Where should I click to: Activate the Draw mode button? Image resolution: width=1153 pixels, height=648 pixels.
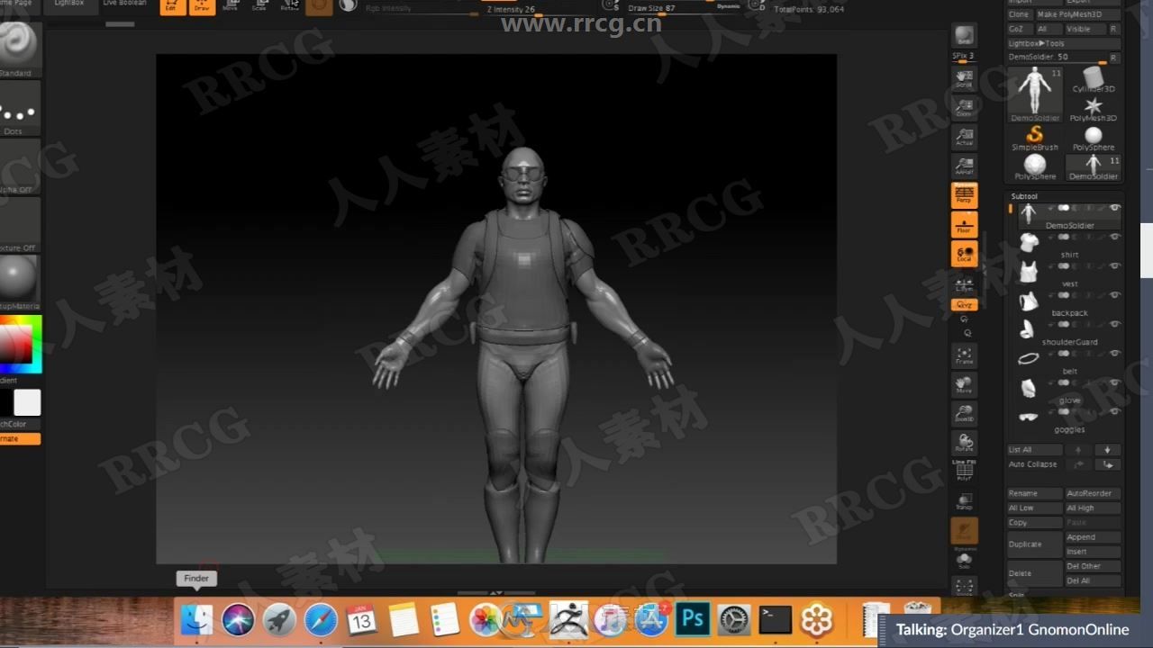pyautogui.click(x=202, y=5)
